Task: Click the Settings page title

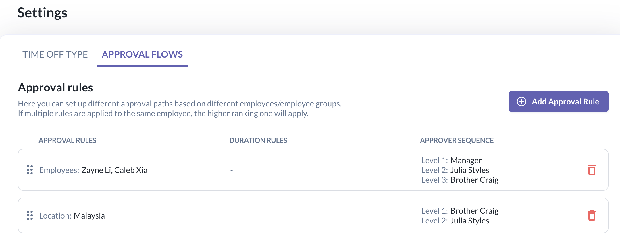Action: (42, 13)
